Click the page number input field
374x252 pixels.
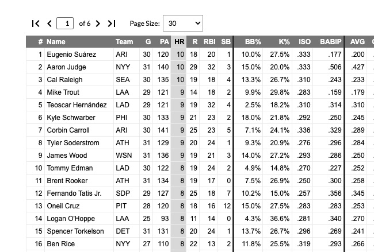coord(66,24)
